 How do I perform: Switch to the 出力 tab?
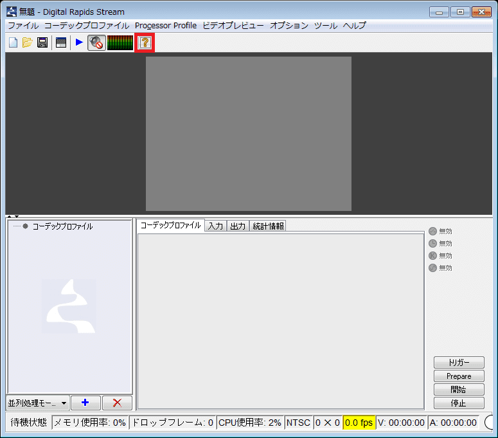[238, 226]
